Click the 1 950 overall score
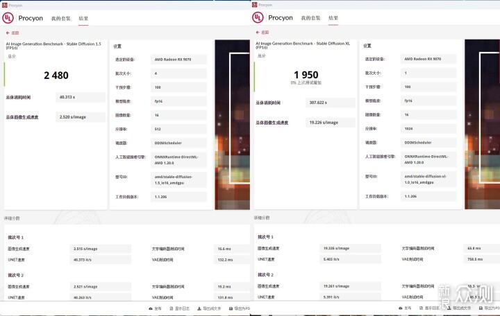 [x=306, y=75]
